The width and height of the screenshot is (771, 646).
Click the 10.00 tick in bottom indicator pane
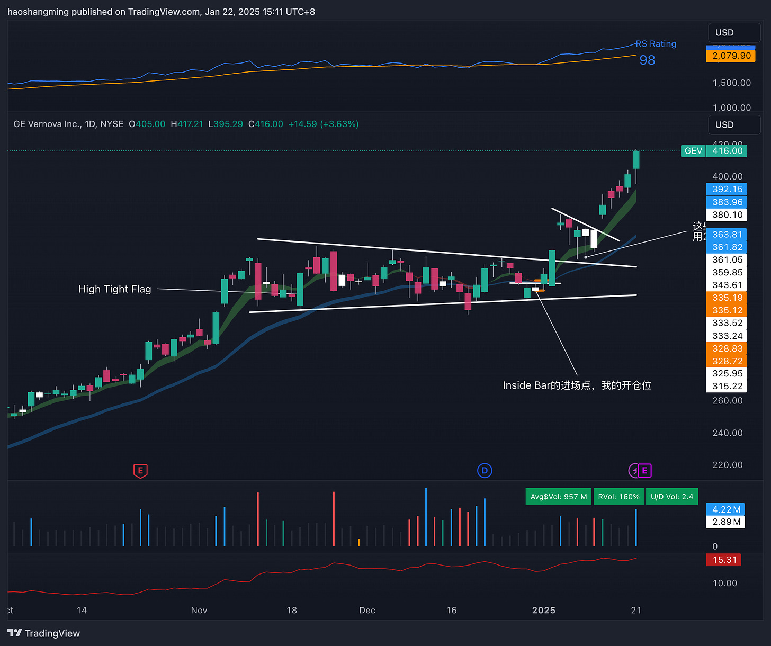[x=724, y=583]
